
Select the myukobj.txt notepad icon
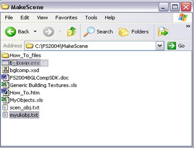[x=5, y=115]
